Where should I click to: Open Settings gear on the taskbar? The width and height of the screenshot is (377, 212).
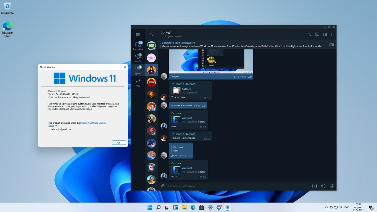coord(210,207)
